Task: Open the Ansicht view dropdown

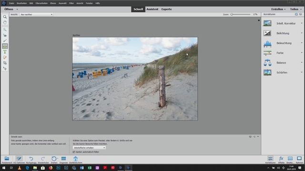Action: click(36, 14)
